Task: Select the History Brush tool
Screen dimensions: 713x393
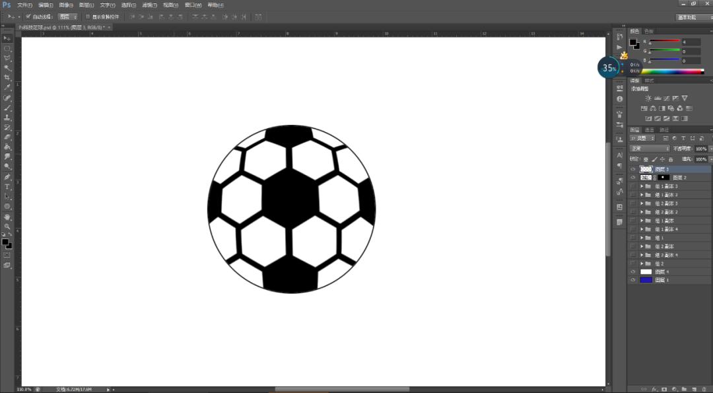Action: pyautogui.click(x=7, y=127)
